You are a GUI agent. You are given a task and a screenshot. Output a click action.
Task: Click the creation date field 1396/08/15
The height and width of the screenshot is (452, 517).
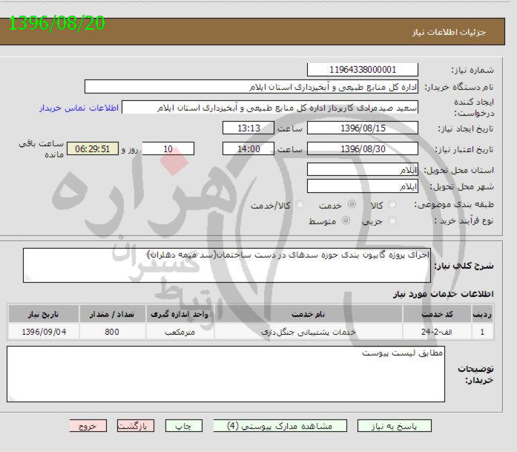click(x=363, y=128)
